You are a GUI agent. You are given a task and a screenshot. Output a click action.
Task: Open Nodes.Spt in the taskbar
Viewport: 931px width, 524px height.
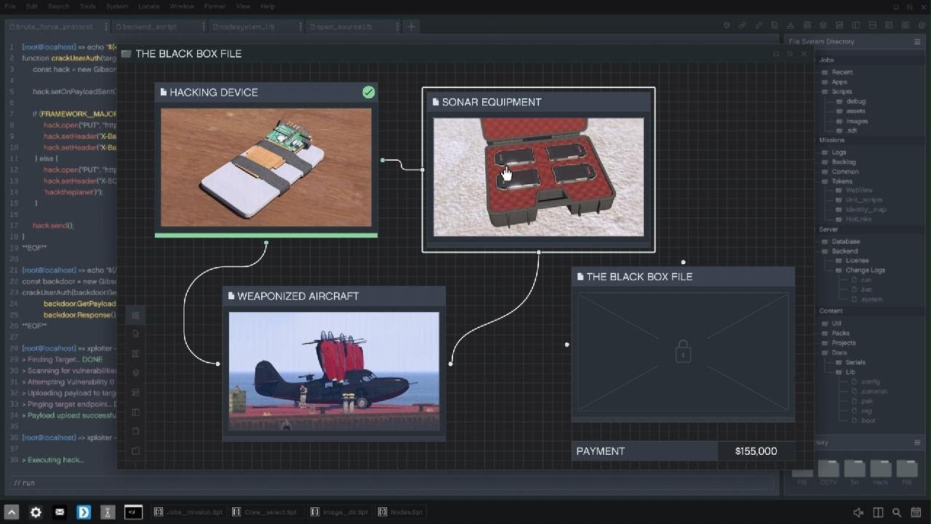coord(400,512)
